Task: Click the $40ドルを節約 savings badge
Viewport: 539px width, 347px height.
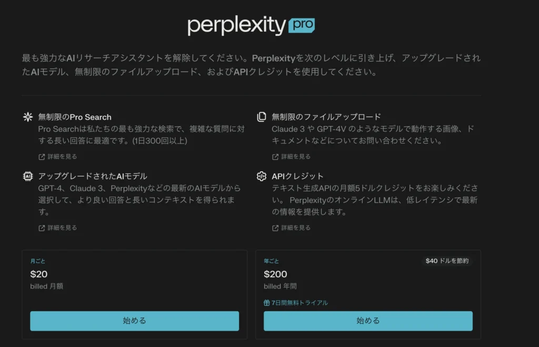Action: tap(447, 261)
